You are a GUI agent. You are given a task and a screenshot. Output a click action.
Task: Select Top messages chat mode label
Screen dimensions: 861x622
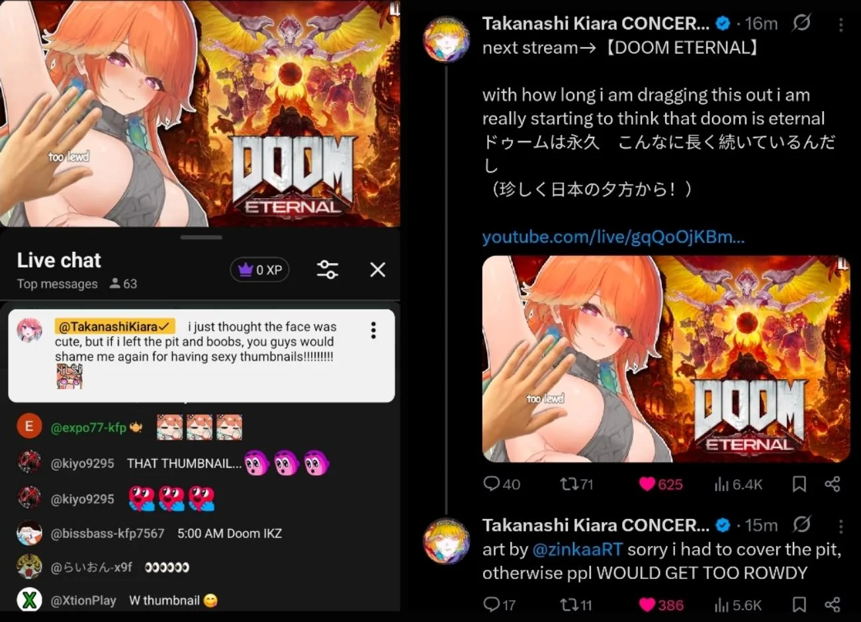pos(58,284)
